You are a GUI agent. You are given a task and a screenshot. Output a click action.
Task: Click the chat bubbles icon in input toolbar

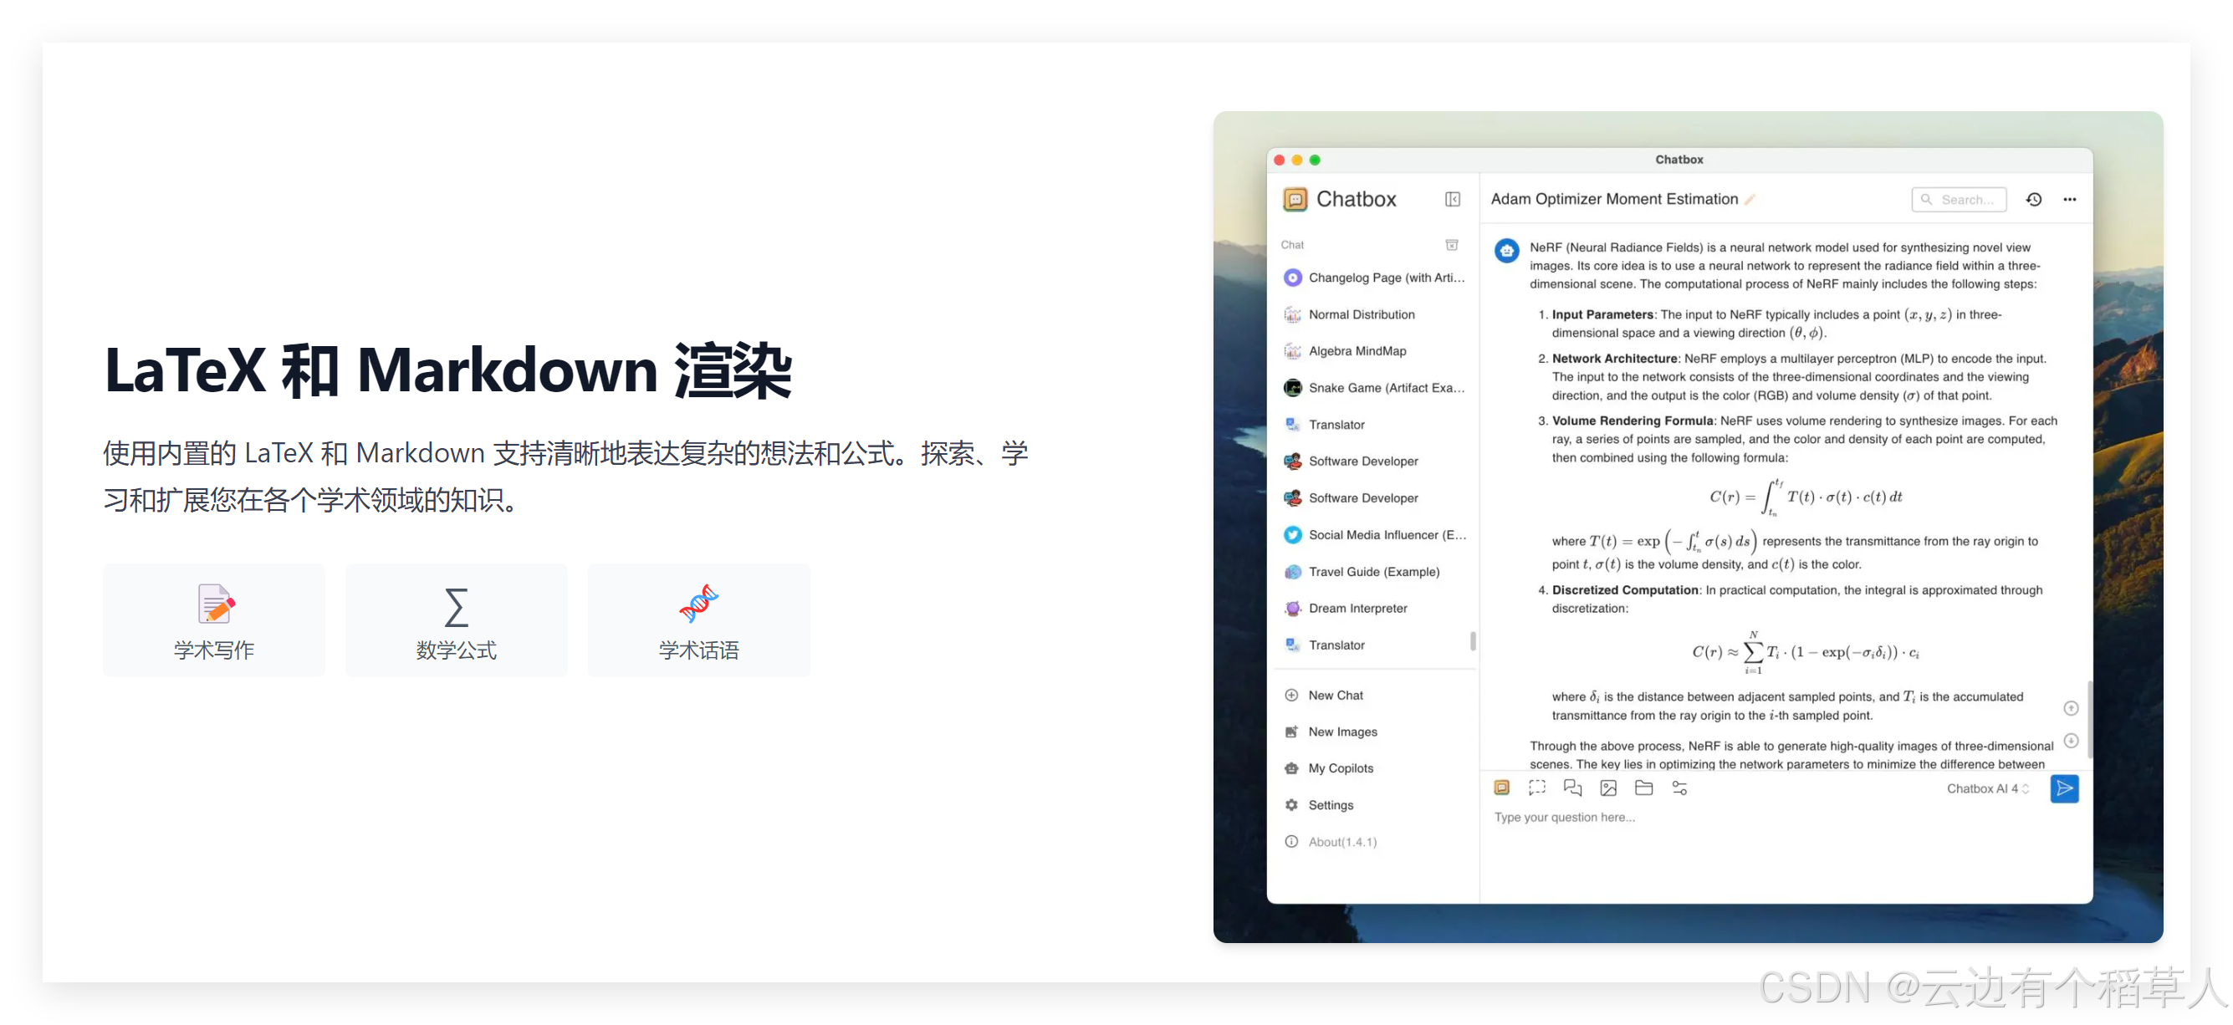click(1572, 788)
